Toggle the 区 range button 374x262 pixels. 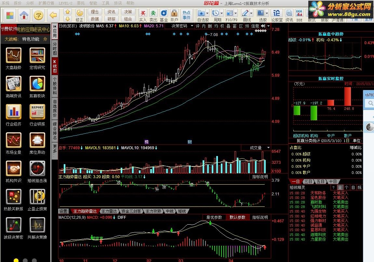point(241,26)
